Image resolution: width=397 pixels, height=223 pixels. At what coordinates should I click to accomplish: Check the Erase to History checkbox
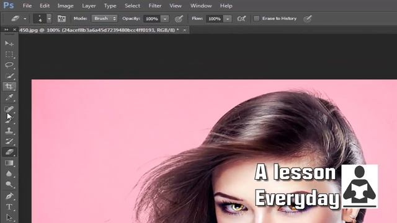tap(256, 19)
